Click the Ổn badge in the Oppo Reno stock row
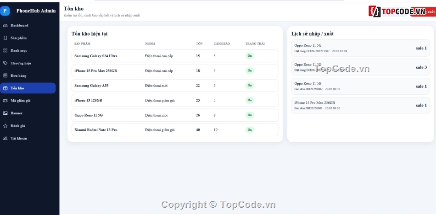Viewport: 436px width, 215px height. point(250,115)
